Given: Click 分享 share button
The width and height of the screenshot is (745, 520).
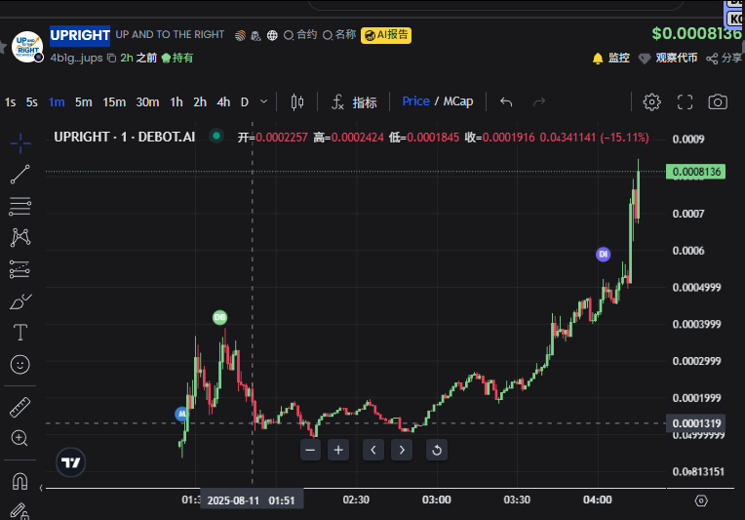Looking at the screenshot, I should tap(725, 58).
